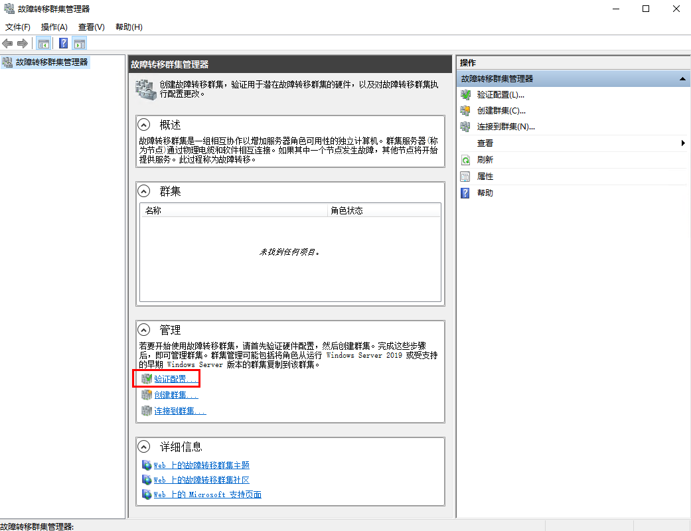Click the 操作 pane header
This screenshot has height=531, width=691.
pos(574,62)
